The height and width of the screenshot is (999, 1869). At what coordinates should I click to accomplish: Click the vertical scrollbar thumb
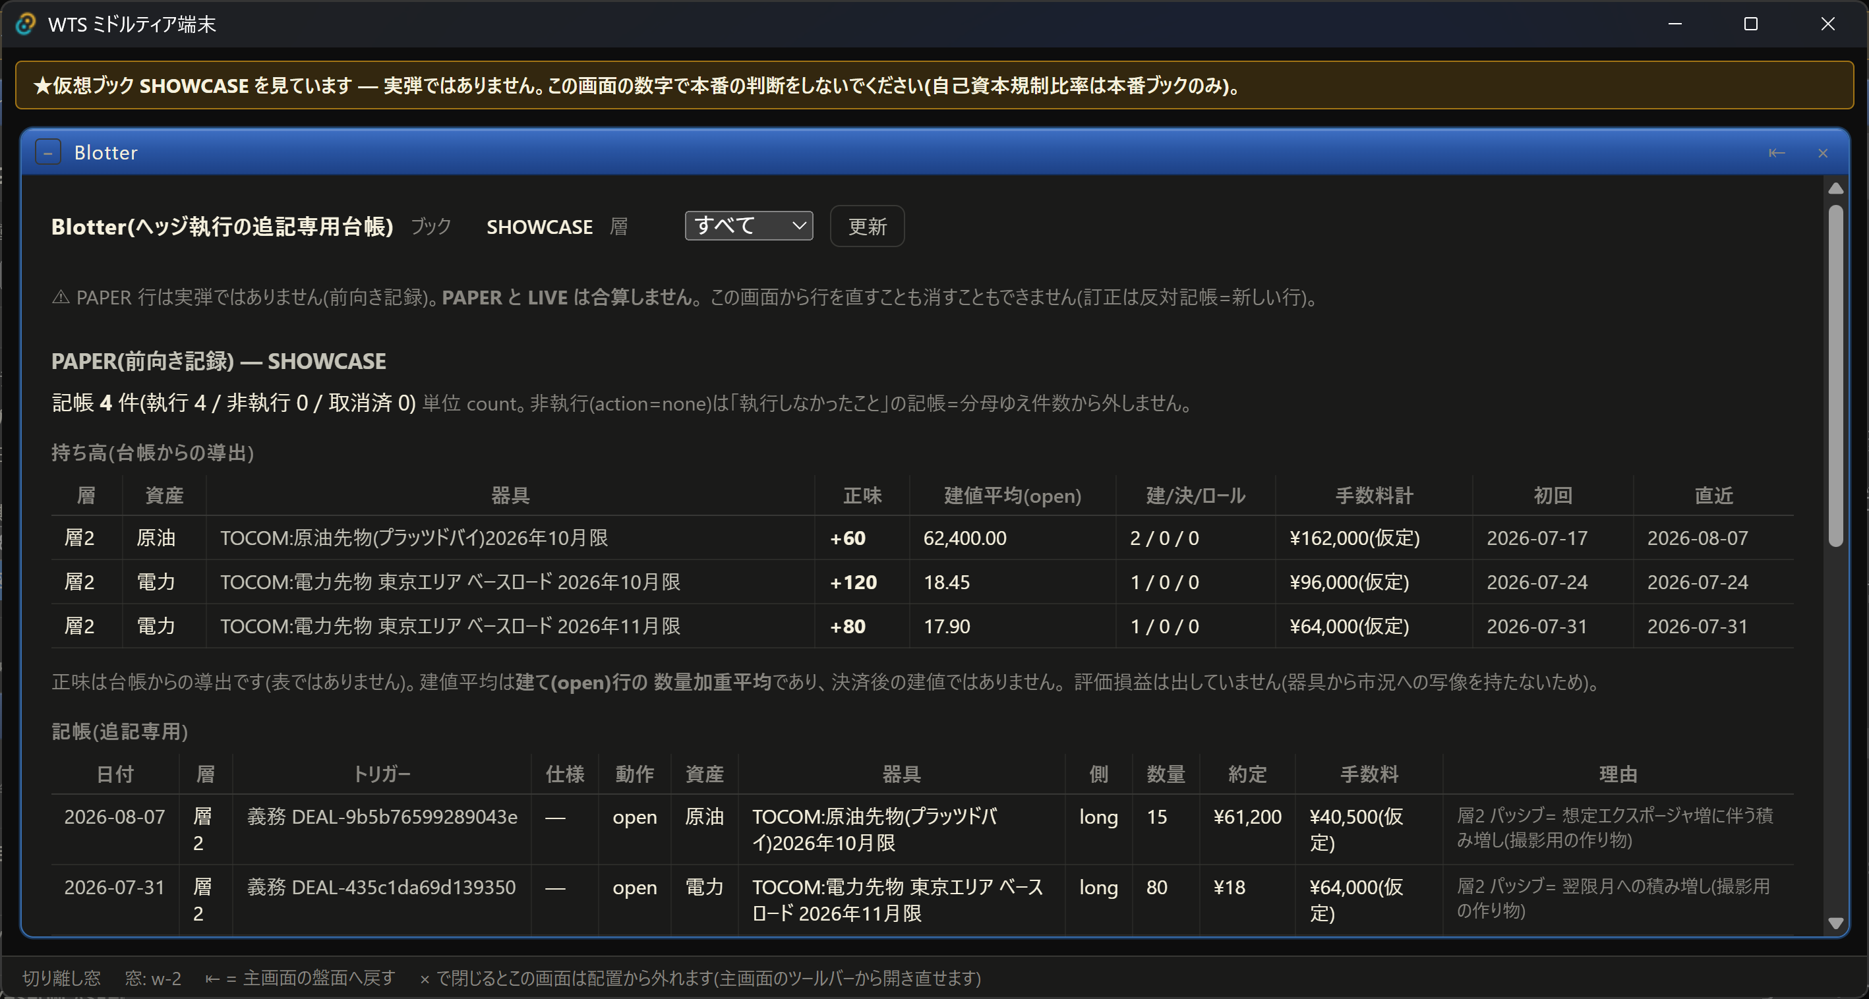point(1835,376)
